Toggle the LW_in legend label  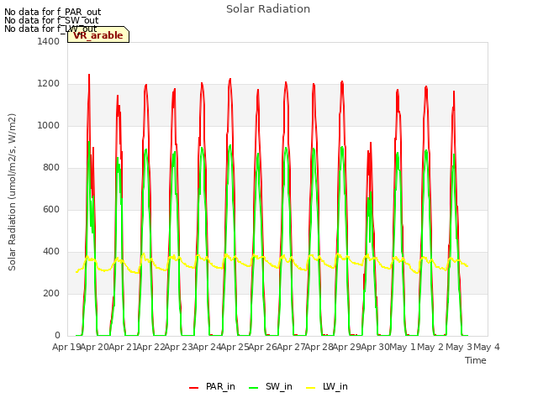tap(335, 386)
